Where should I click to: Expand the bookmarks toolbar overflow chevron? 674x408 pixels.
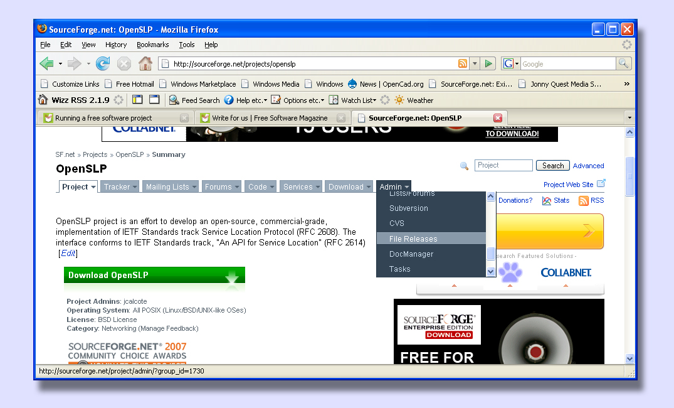click(x=627, y=84)
